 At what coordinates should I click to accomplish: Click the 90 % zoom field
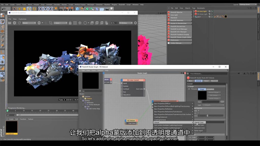point(113,23)
